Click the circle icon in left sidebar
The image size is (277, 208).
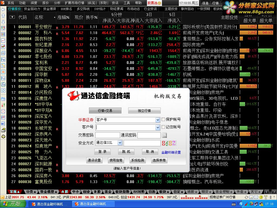[x=3, y=90]
